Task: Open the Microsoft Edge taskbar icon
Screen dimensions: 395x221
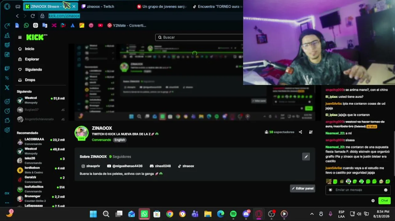Action: click(x=221, y=214)
